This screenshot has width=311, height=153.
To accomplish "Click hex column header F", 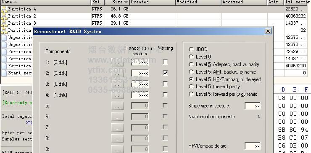I will tap(306, 90).
